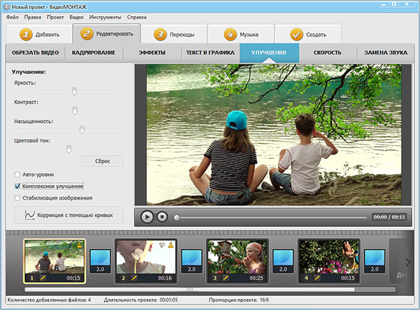Open the transition tile after clip 4
420x310 pixels.
374,261
